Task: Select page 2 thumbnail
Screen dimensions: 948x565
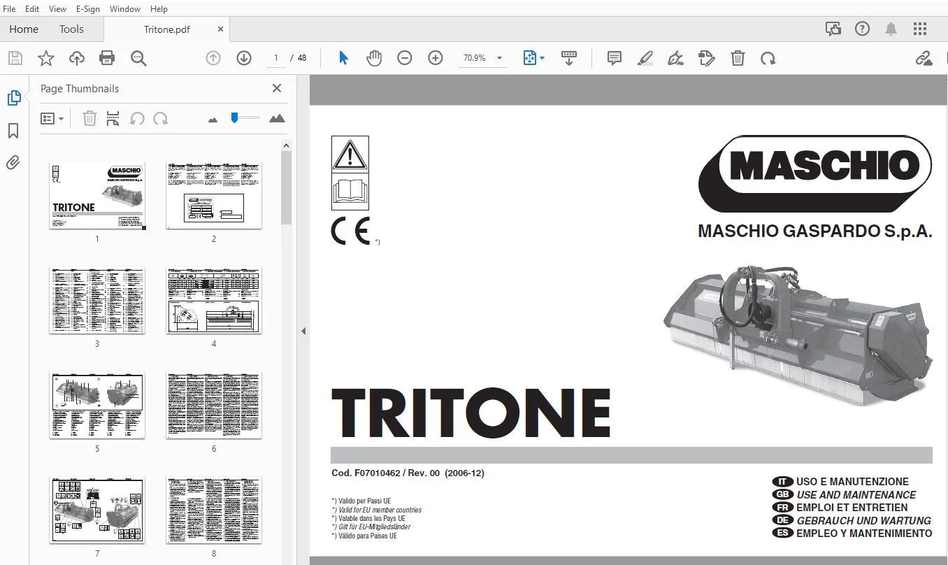Action: point(214,195)
